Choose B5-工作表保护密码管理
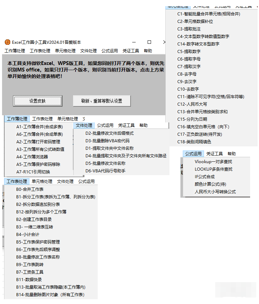 coord(38,242)
